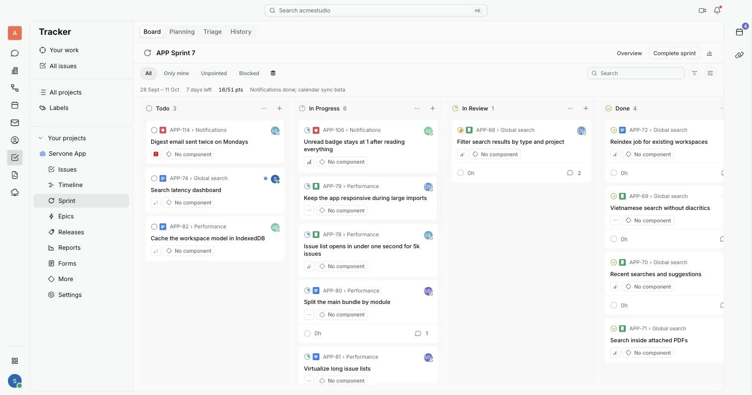Click priority icon on APP-114 card
The image size is (752, 395).
pyautogui.click(x=156, y=154)
